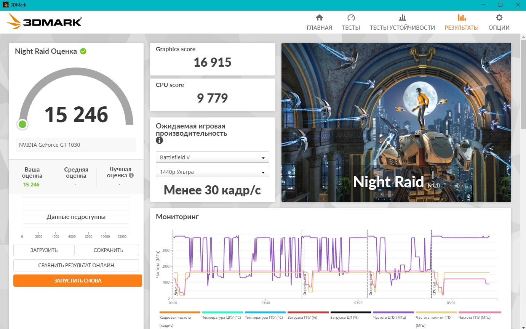Click the Demo marker line in chart
This screenshot has height=329, width=526.
pos(173,264)
